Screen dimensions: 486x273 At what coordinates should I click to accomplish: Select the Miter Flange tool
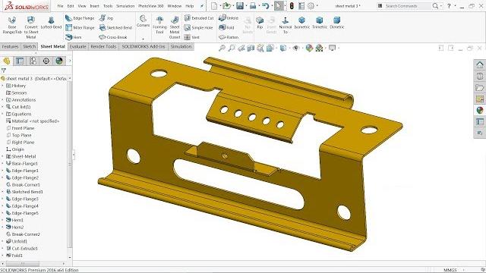80,27
